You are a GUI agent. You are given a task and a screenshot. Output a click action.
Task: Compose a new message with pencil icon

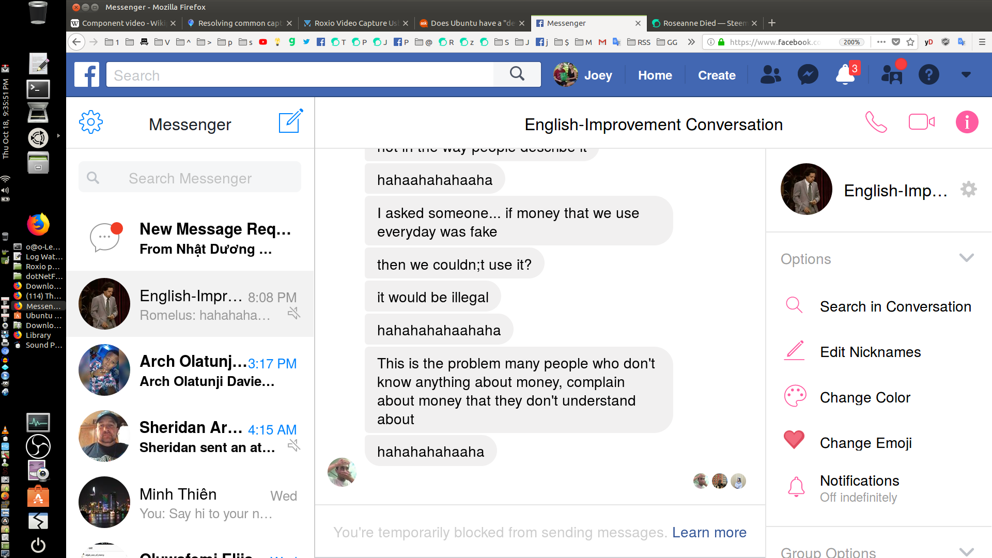(290, 121)
